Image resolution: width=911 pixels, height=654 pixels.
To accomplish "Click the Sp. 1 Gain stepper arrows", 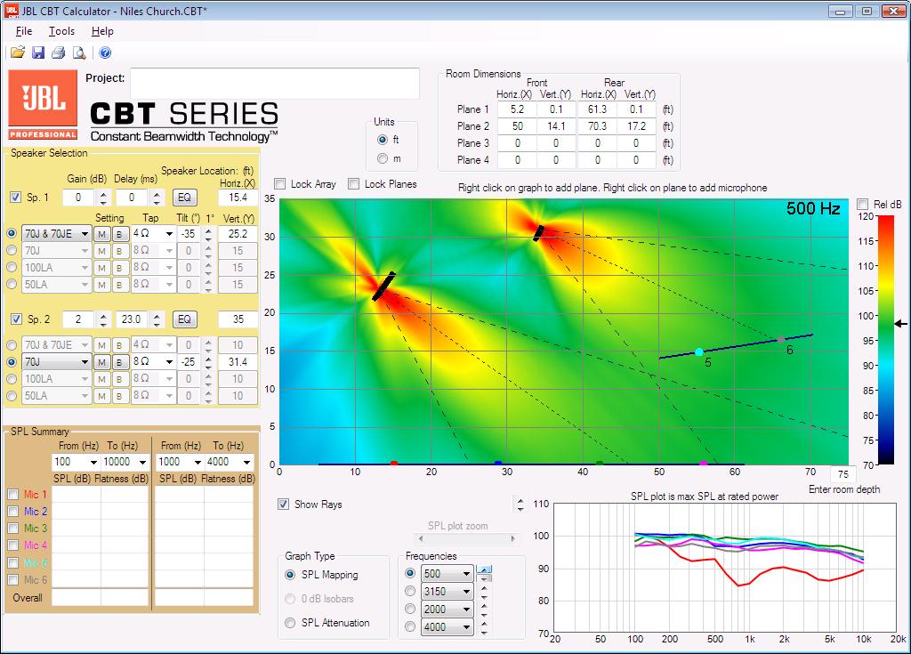I will click(103, 198).
